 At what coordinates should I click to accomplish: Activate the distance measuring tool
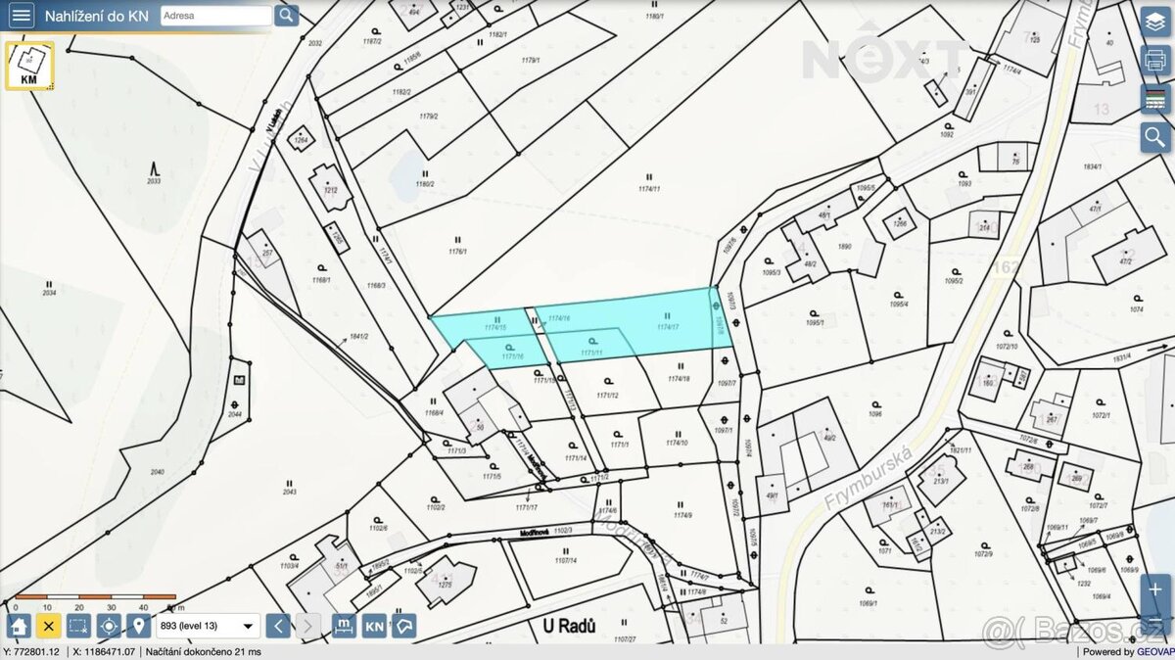tap(344, 626)
